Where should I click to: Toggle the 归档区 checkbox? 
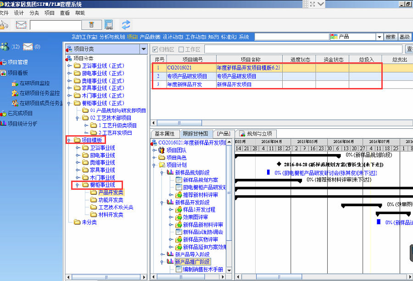pyautogui.click(x=156, y=49)
